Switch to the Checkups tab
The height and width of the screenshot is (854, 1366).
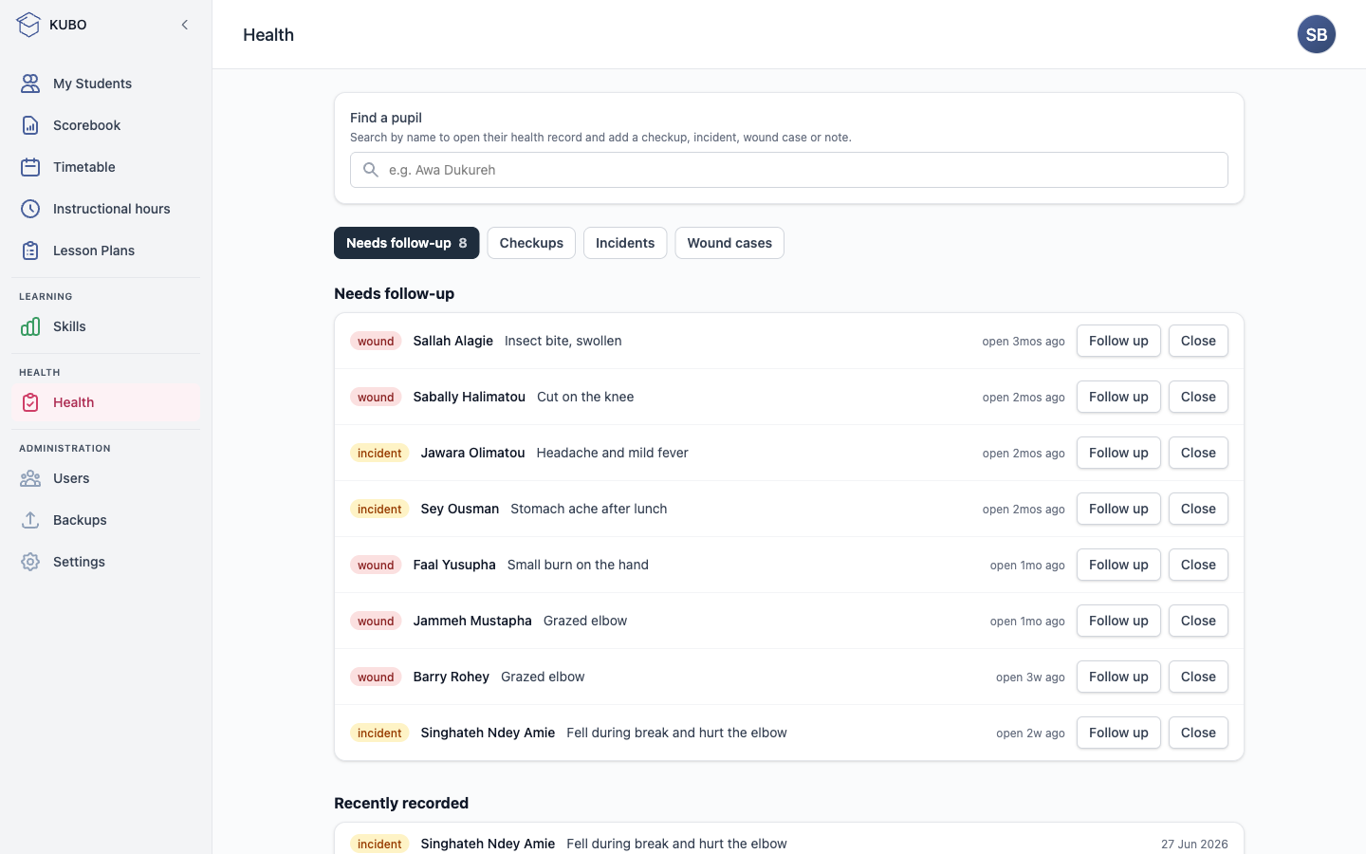(531, 243)
